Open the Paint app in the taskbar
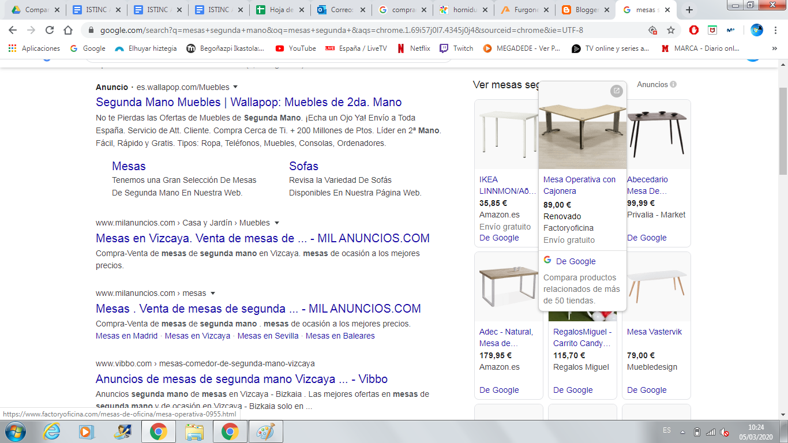Viewport: 788px width, 443px height. (x=266, y=431)
